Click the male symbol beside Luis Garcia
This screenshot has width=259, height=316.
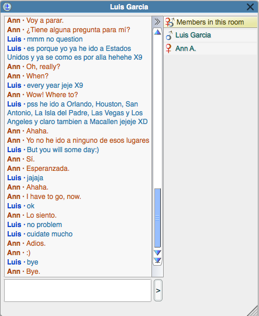point(169,35)
